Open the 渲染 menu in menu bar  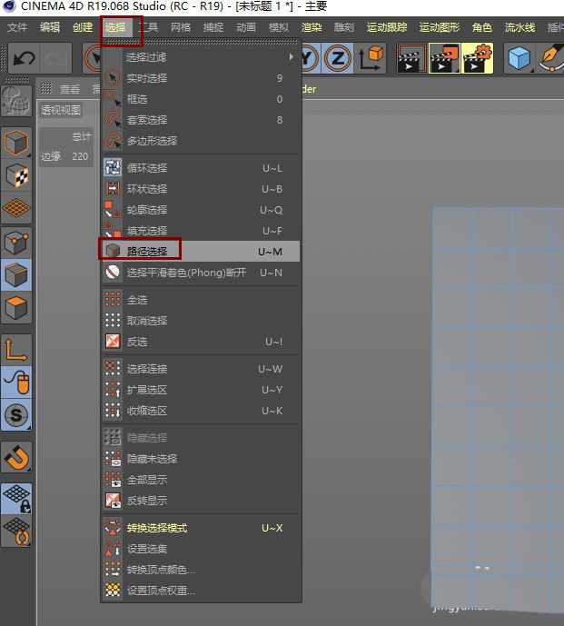(312, 27)
